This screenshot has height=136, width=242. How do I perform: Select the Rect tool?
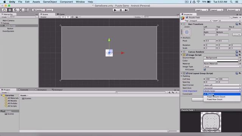26,10
